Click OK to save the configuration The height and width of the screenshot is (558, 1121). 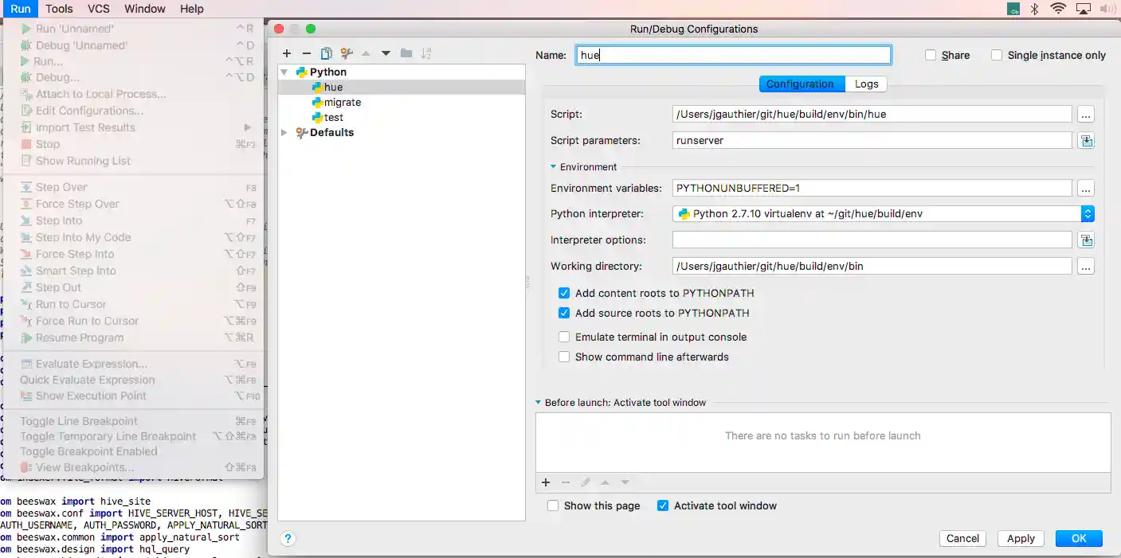pyautogui.click(x=1078, y=538)
